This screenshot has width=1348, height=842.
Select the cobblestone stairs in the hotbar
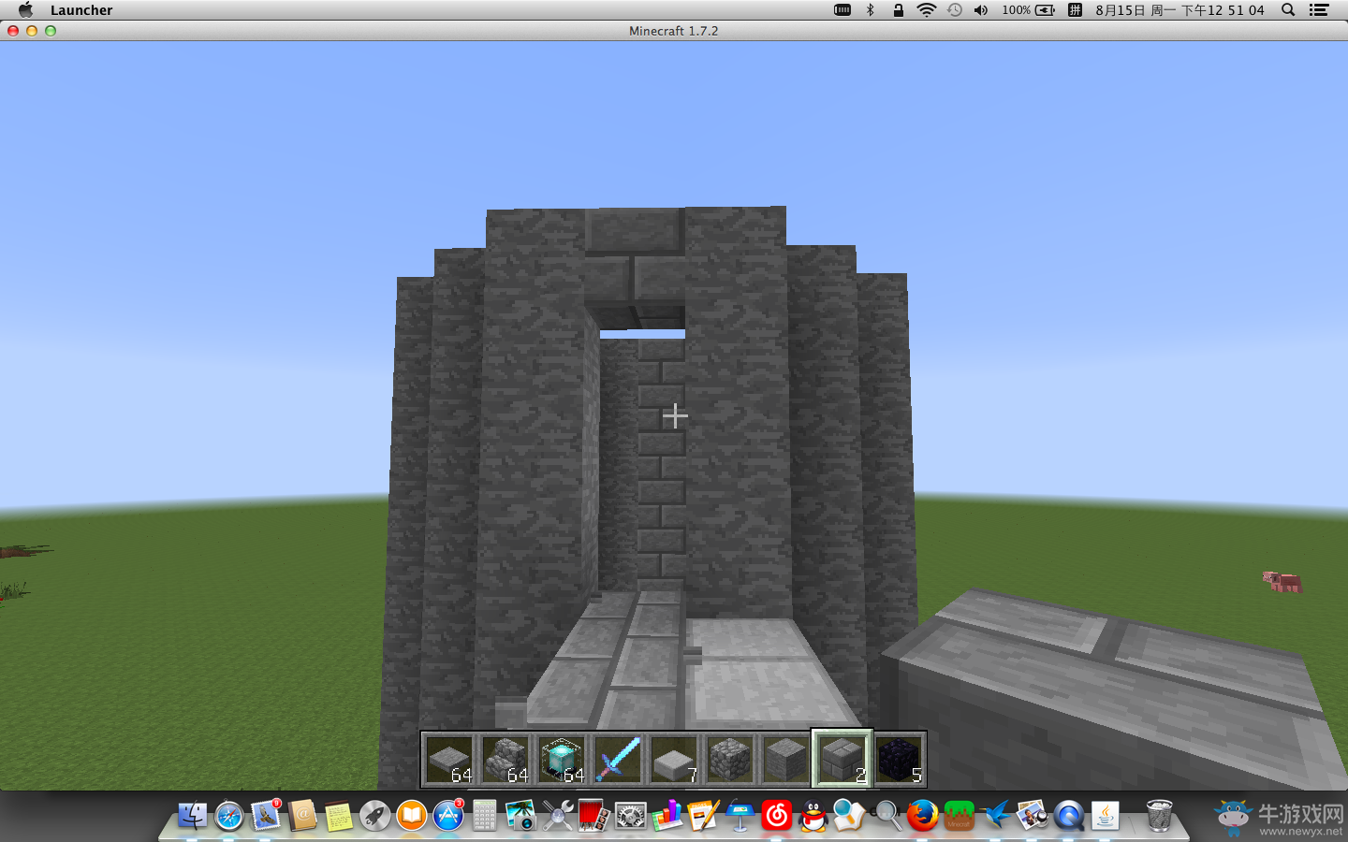505,759
